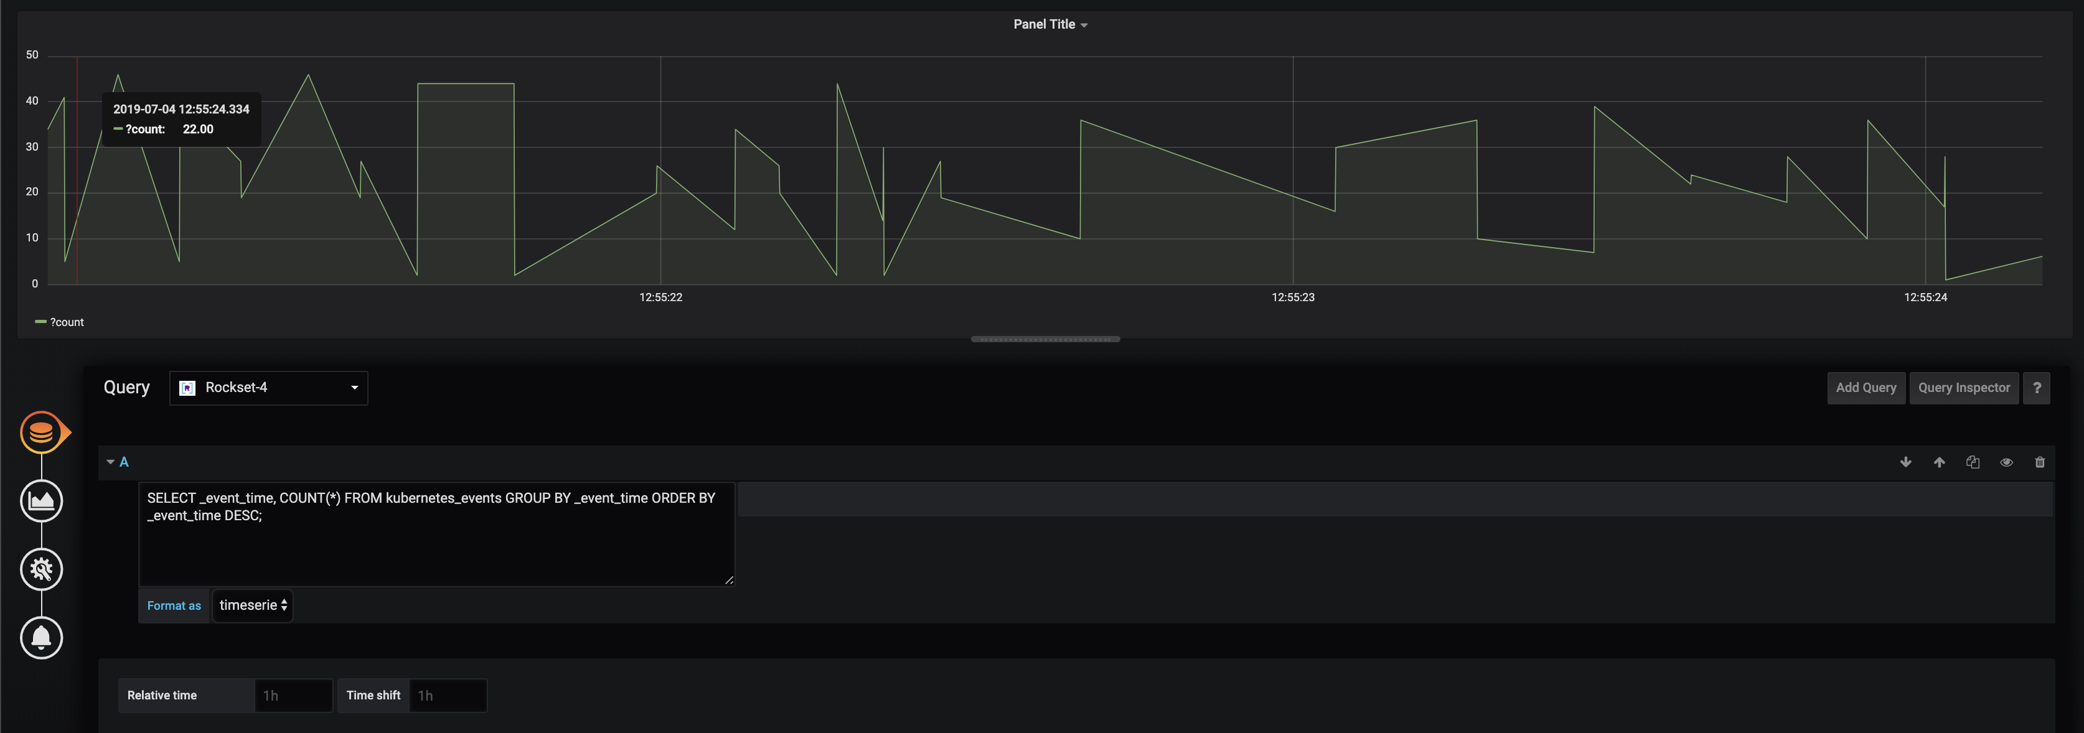Open the General settings gear icon
The image size is (2084, 733).
(x=41, y=569)
